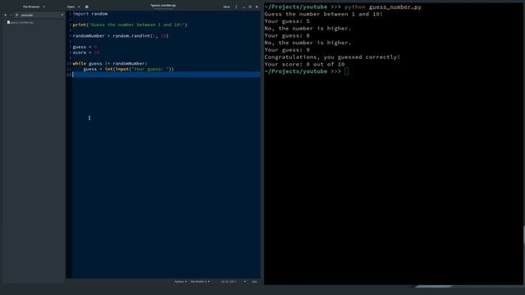Expand the recent files arrow beside Open
The width and height of the screenshot is (525, 295).
(79, 7)
